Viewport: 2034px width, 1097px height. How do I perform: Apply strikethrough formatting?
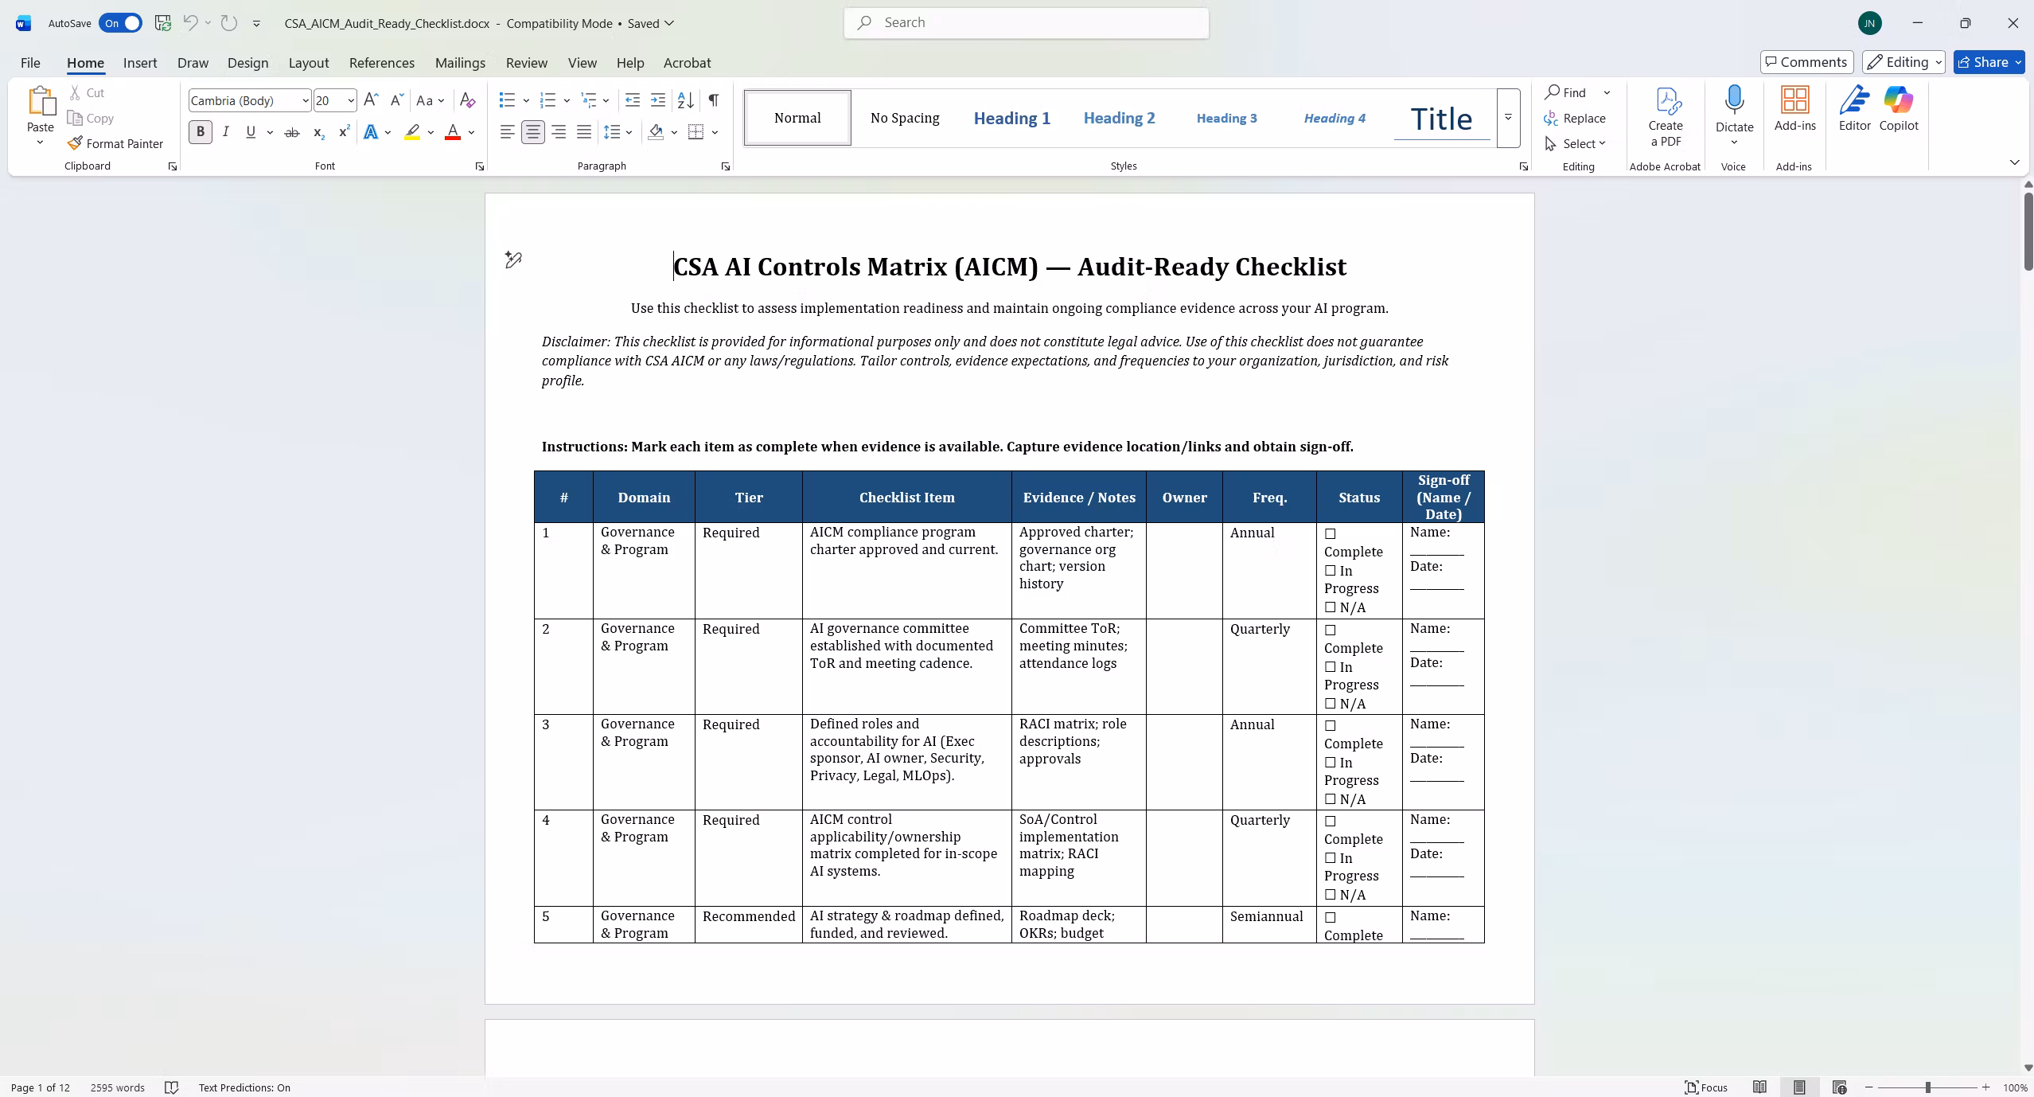292,132
